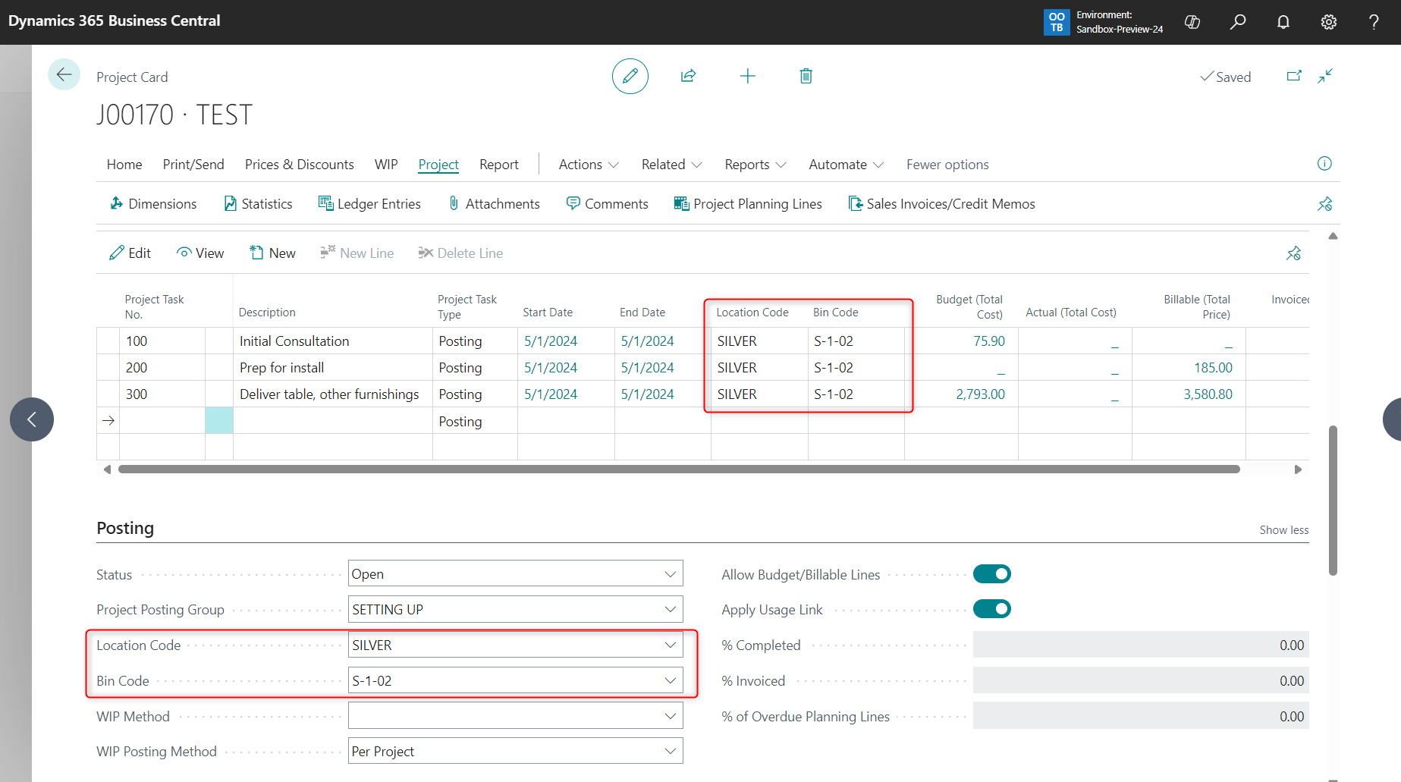The height and width of the screenshot is (782, 1401).
Task: Click Fewer options
Action: pos(947,165)
